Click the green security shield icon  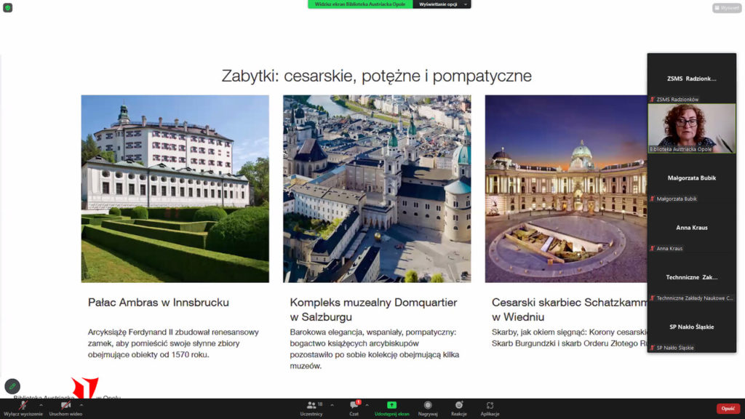[x=8, y=7]
